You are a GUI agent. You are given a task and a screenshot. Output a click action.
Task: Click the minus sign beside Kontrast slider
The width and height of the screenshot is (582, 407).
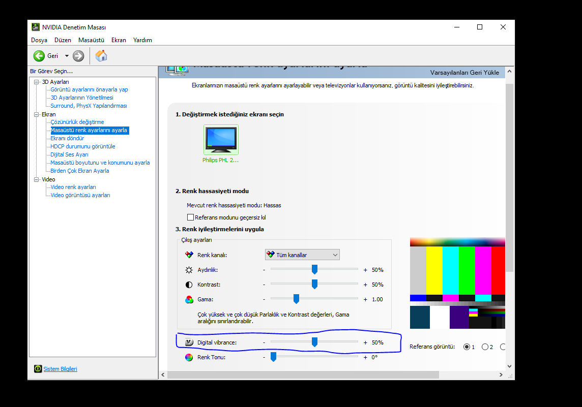click(264, 285)
